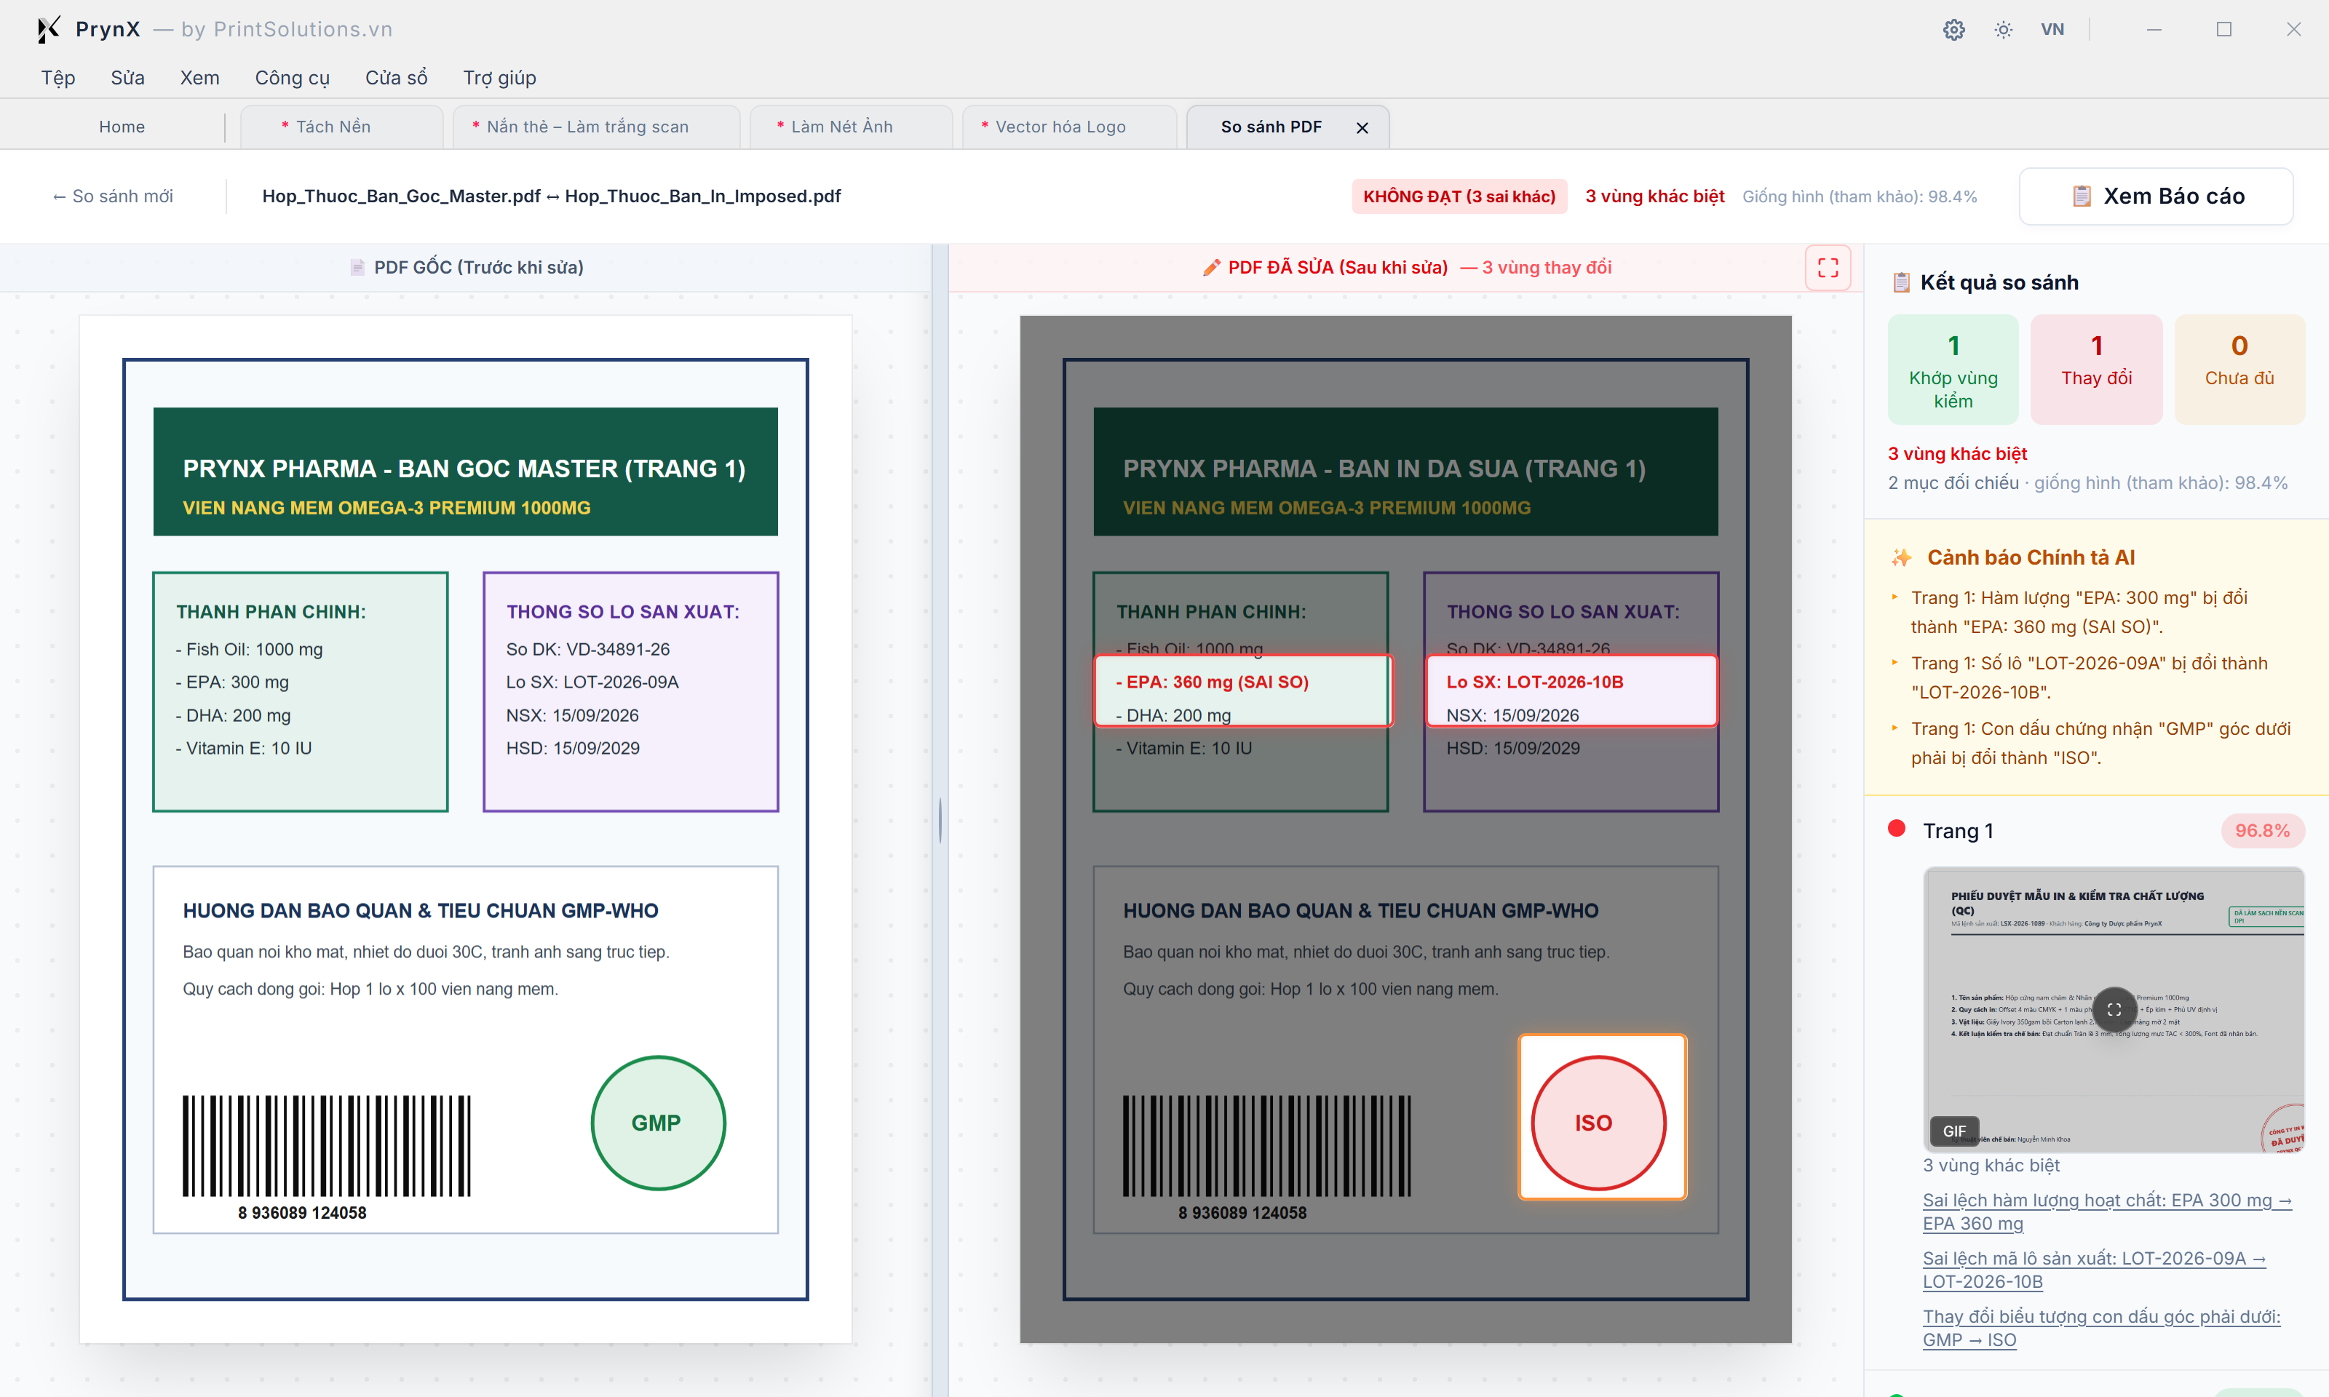Switch language with VN button
This screenshot has width=2329, height=1397.
(2052, 29)
